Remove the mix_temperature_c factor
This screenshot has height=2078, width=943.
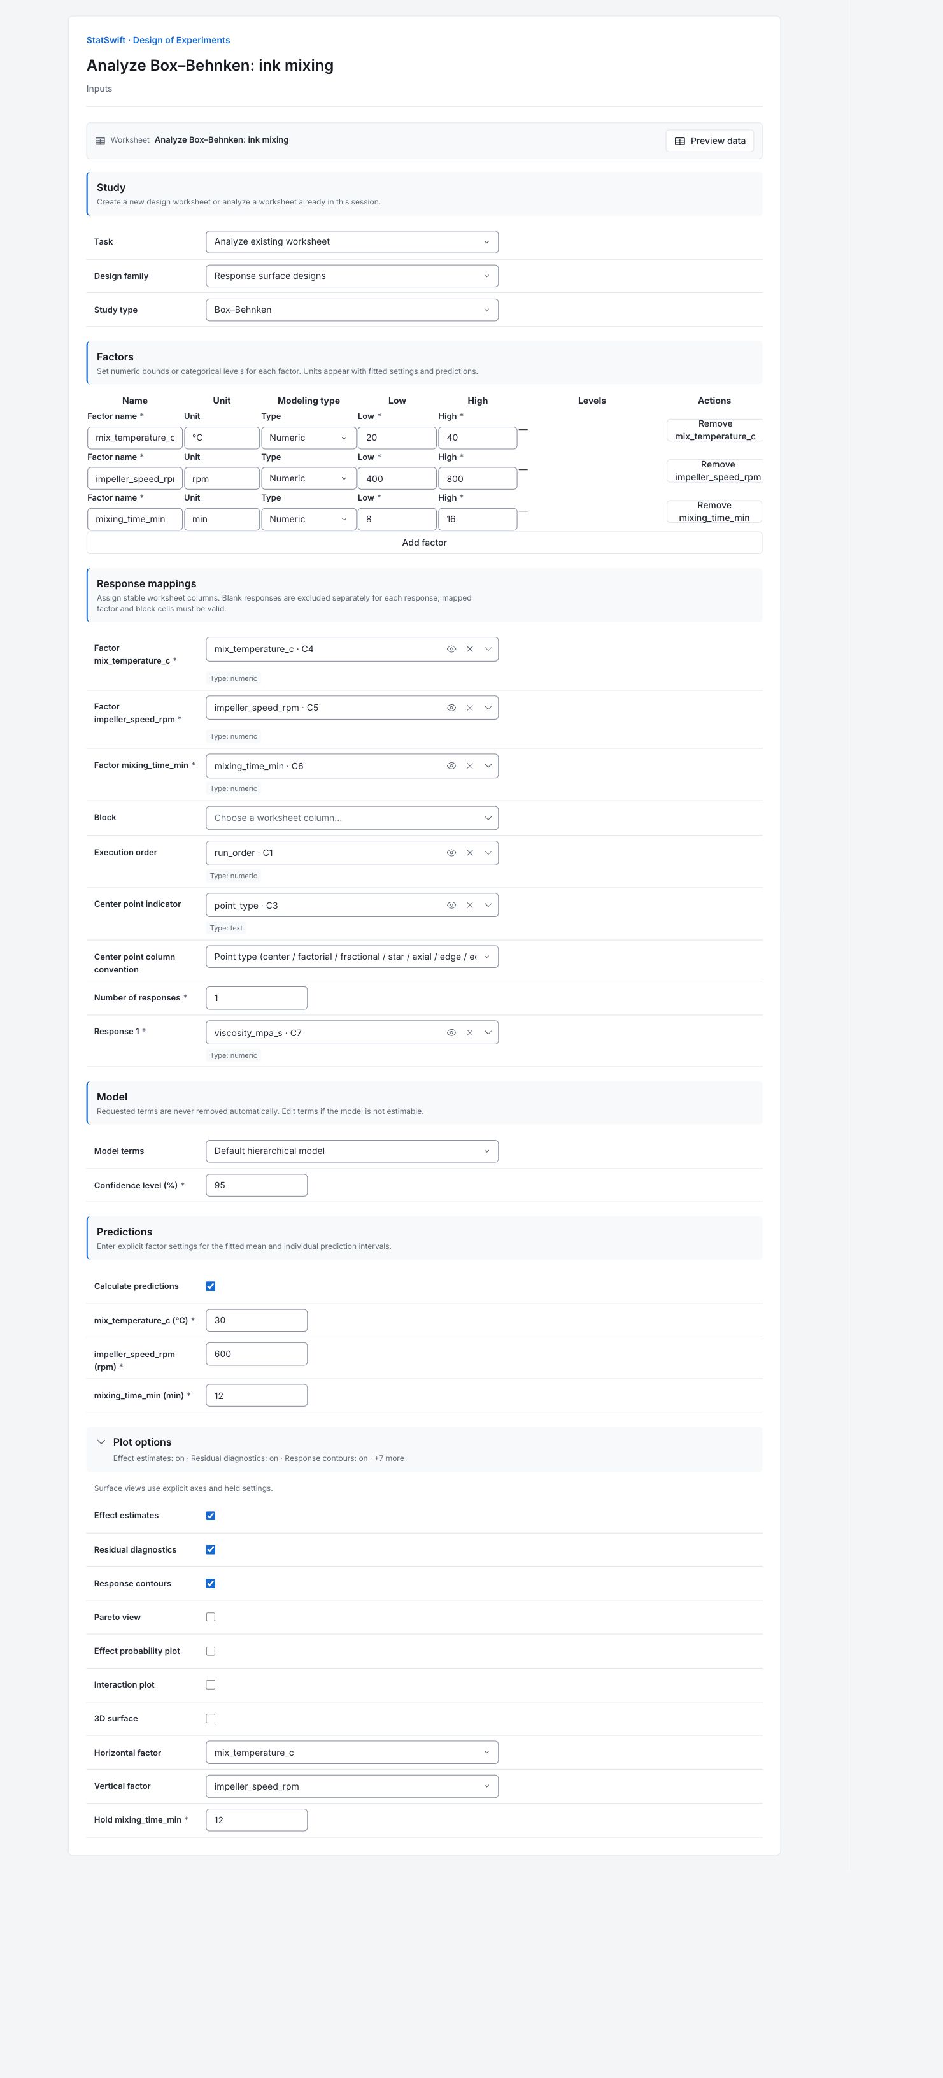coord(714,430)
